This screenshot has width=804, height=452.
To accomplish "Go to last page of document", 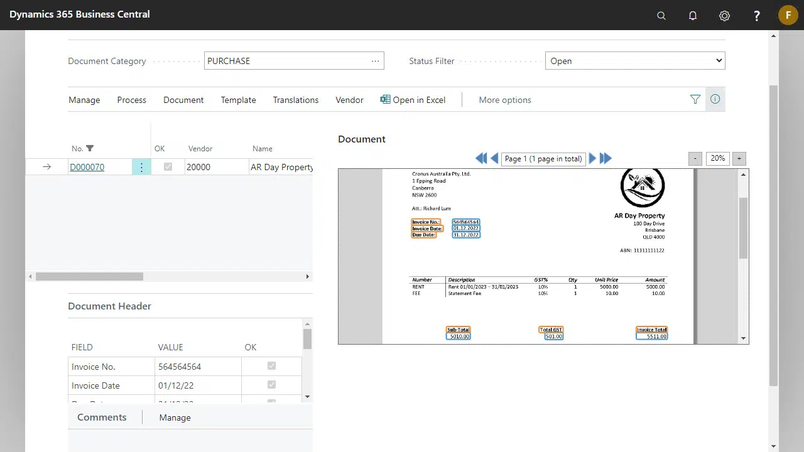I will pyautogui.click(x=606, y=159).
